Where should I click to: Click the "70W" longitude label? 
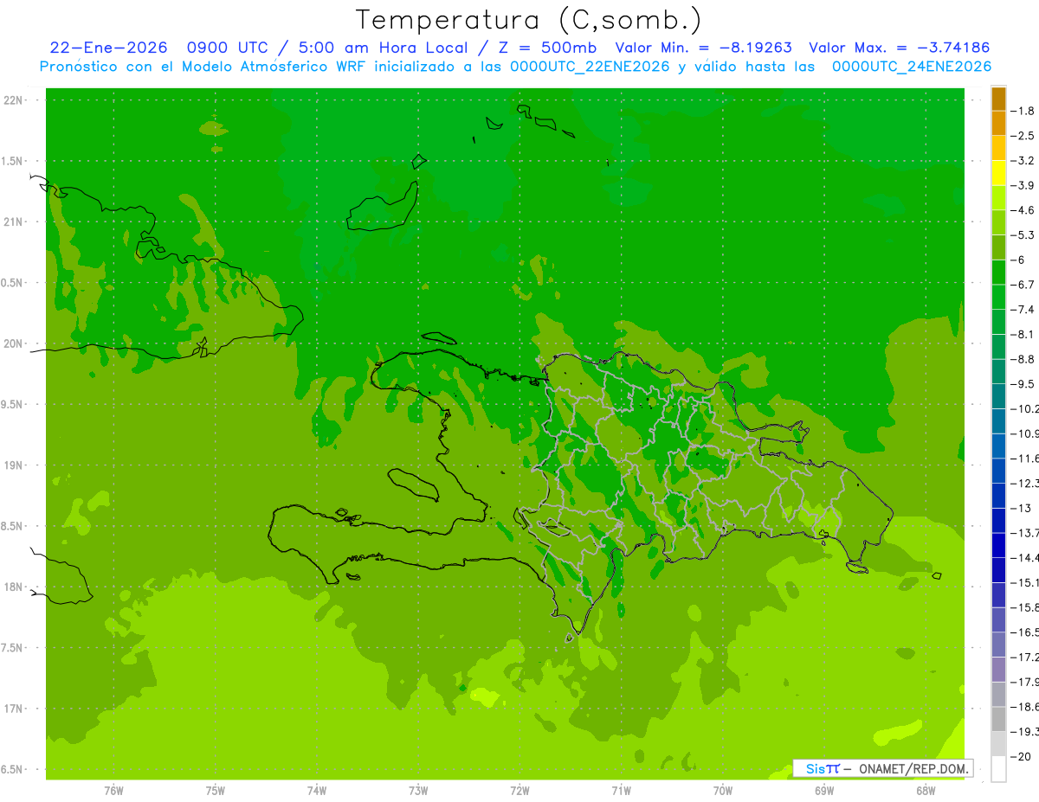tap(723, 791)
